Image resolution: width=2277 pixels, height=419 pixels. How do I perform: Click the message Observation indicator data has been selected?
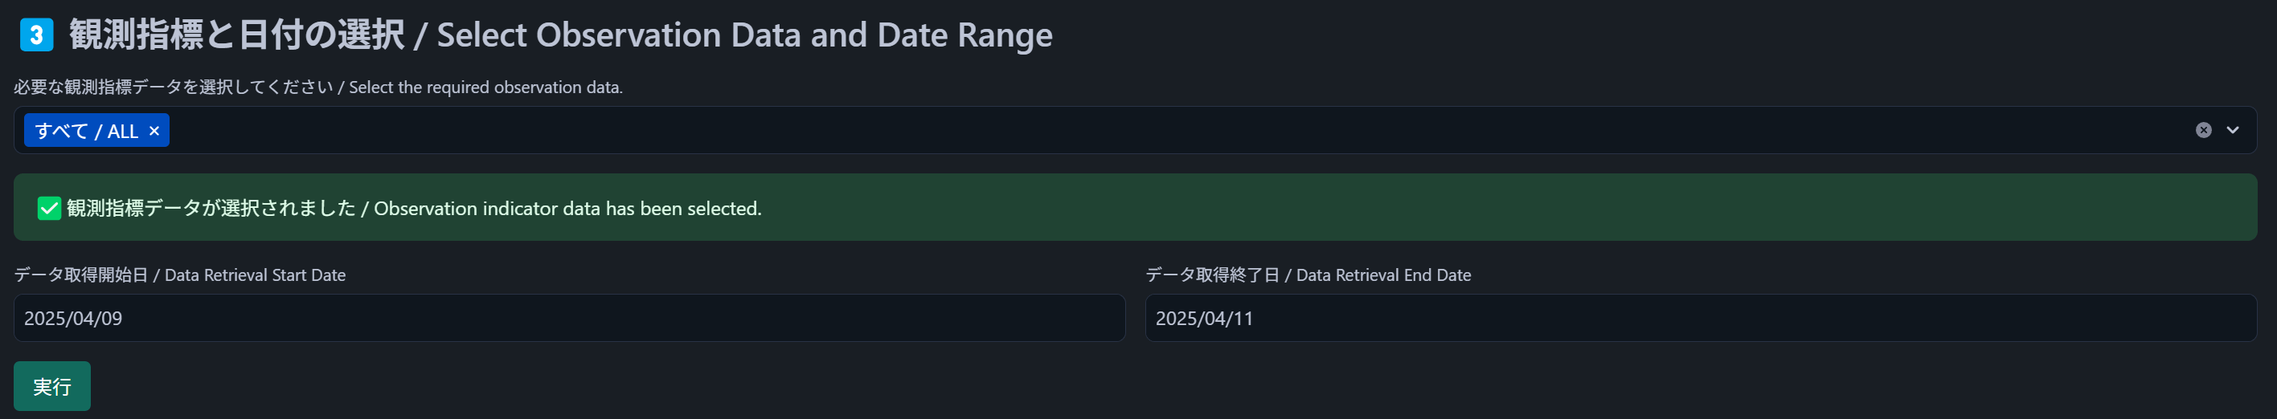click(x=567, y=208)
